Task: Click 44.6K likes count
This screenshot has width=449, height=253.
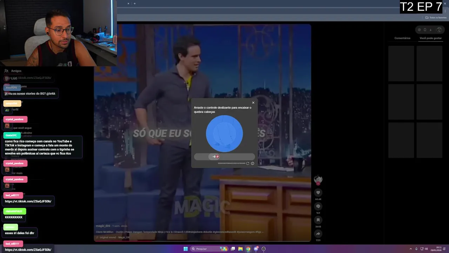Action: pos(318,199)
